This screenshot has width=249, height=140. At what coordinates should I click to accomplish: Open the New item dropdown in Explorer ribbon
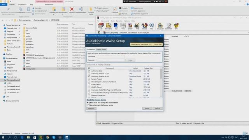[x=102, y=8]
